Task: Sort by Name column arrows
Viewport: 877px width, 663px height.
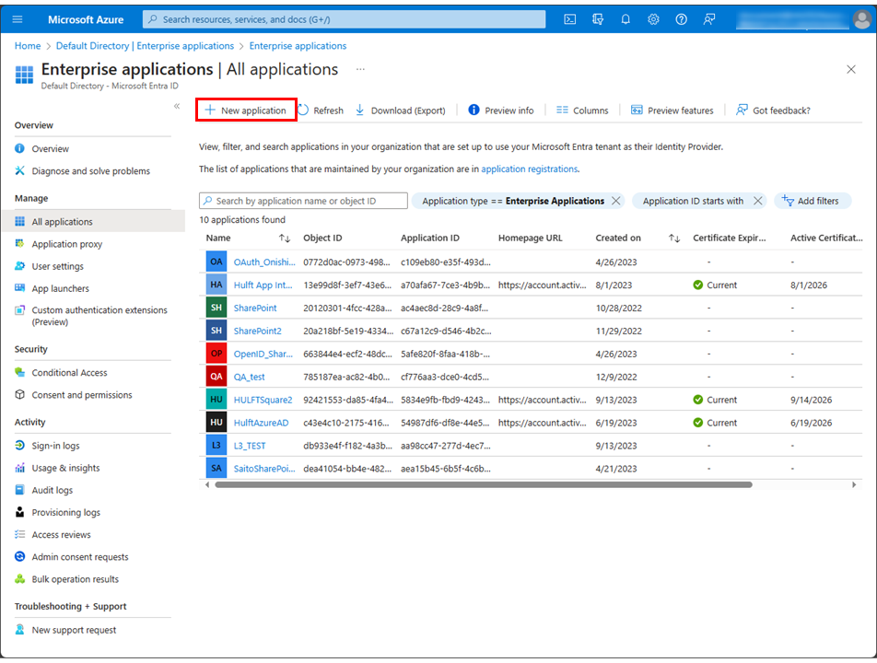Action: (x=284, y=238)
